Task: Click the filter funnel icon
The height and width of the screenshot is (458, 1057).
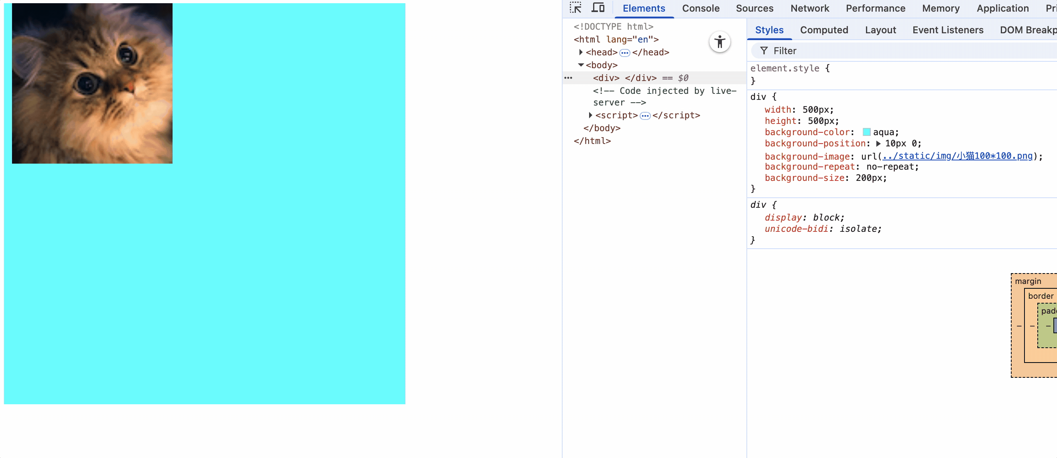Action: tap(764, 51)
